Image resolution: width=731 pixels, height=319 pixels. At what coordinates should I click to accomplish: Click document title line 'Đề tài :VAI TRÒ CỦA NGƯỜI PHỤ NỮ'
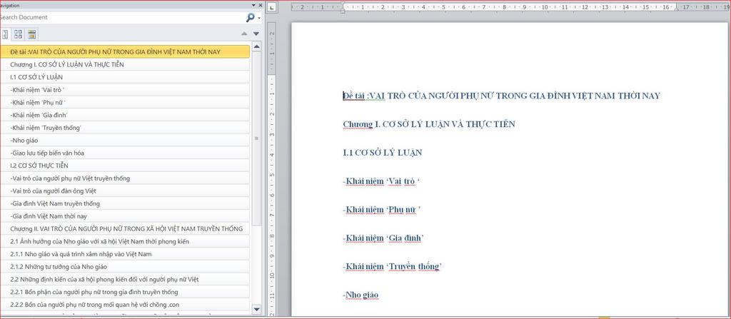pyautogui.click(x=502, y=96)
